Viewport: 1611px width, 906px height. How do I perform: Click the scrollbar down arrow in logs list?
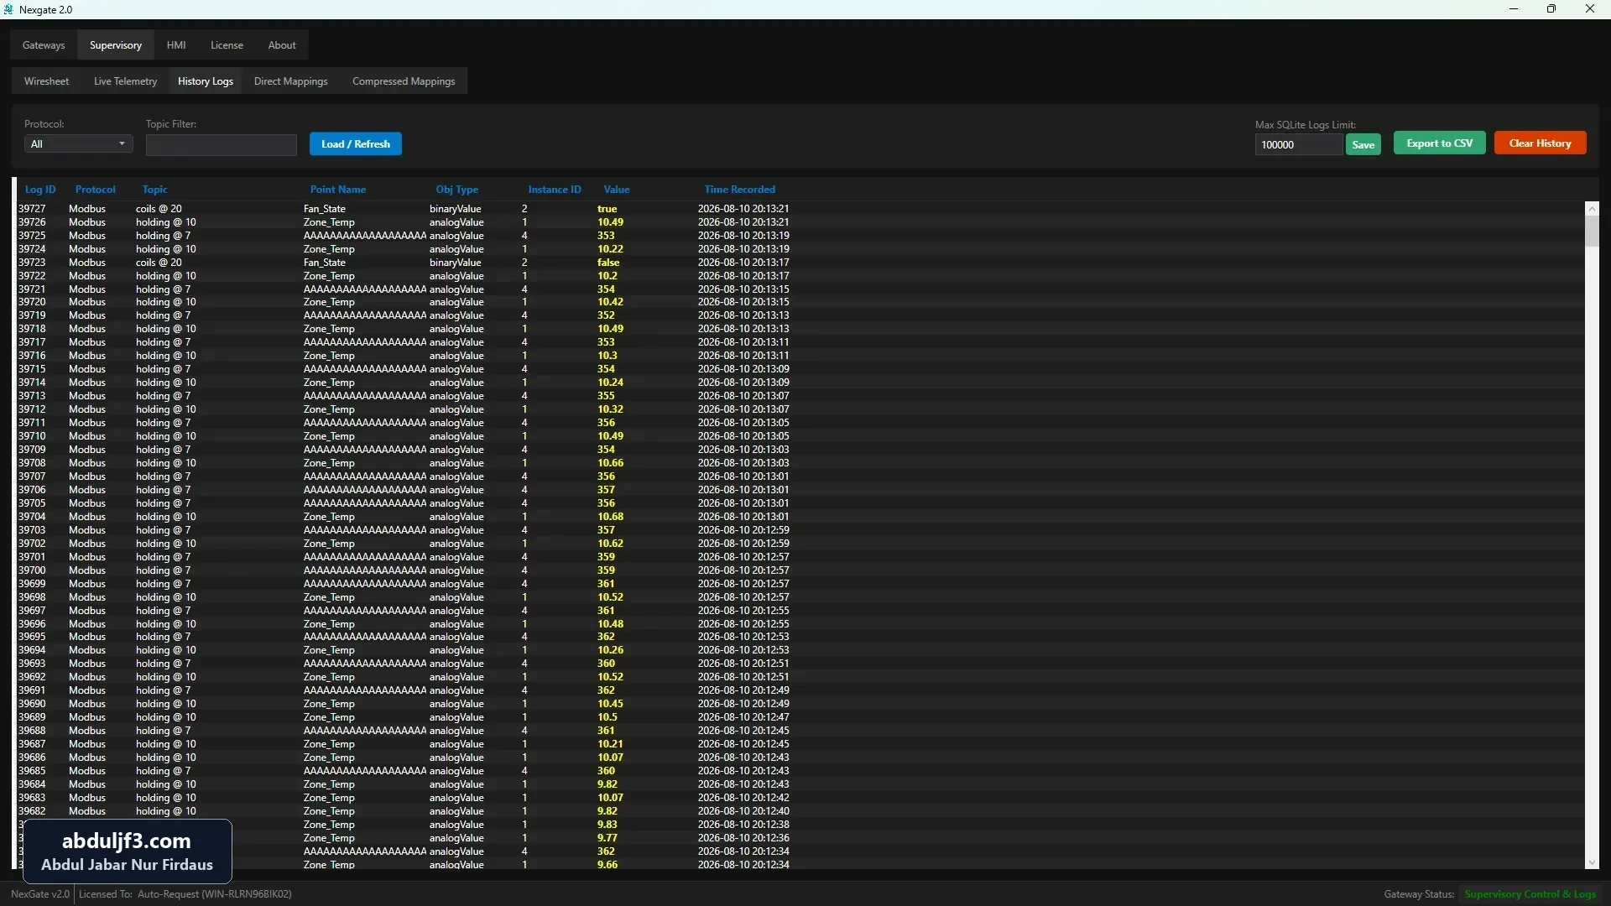pos(1592,863)
